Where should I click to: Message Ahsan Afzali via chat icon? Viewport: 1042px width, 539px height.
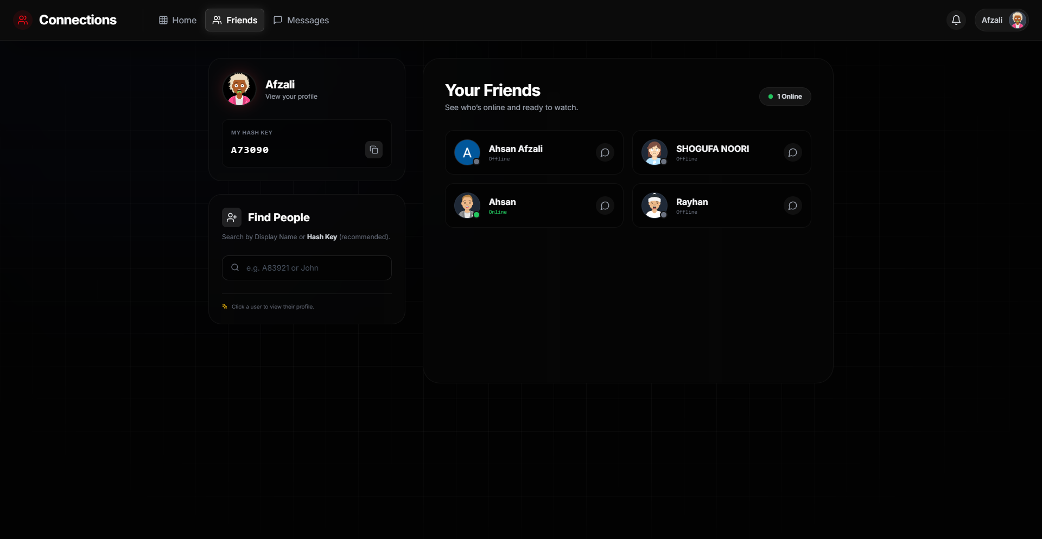605,153
